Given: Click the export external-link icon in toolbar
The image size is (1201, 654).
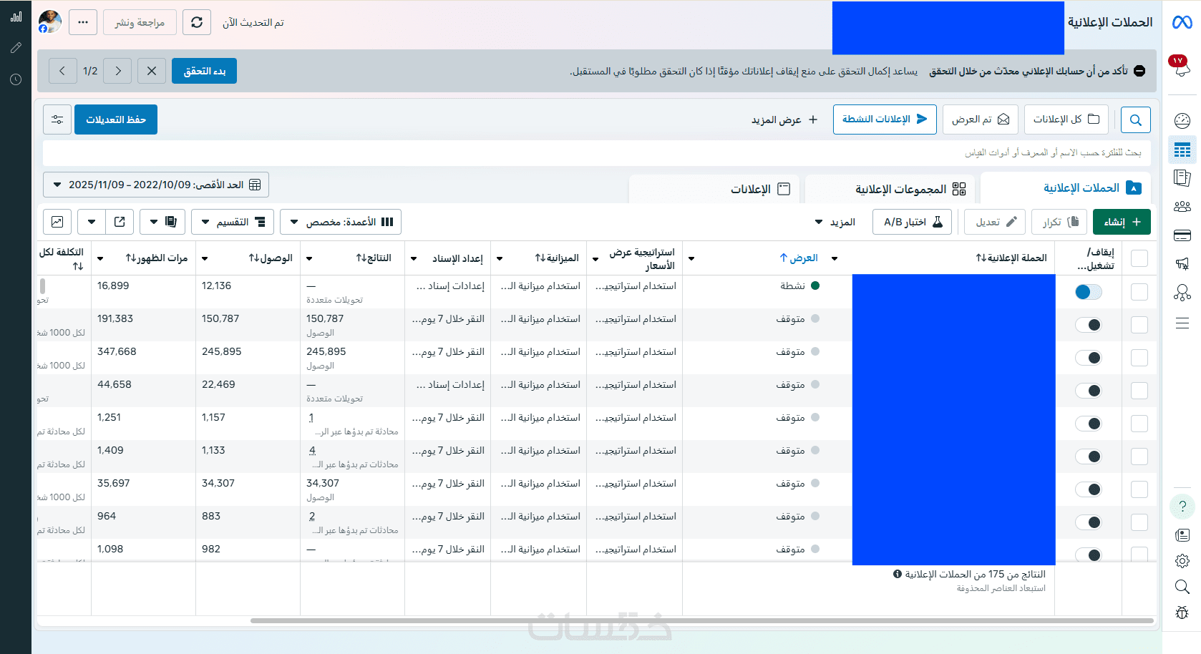Looking at the screenshot, I should click(120, 222).
